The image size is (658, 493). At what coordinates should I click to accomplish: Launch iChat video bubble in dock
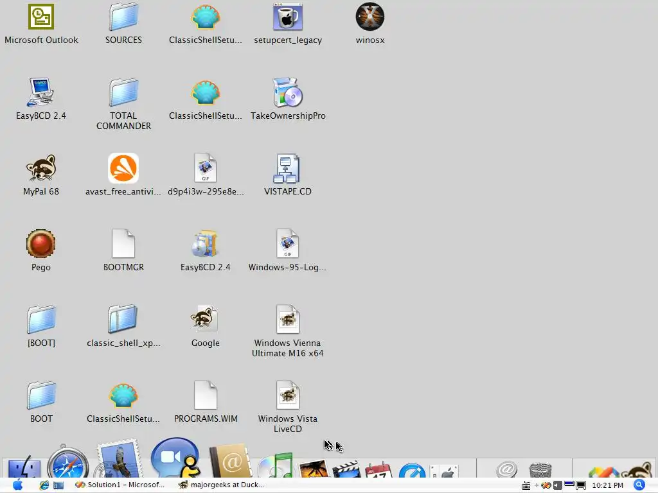pyautogui.click(x=175, y=458)
